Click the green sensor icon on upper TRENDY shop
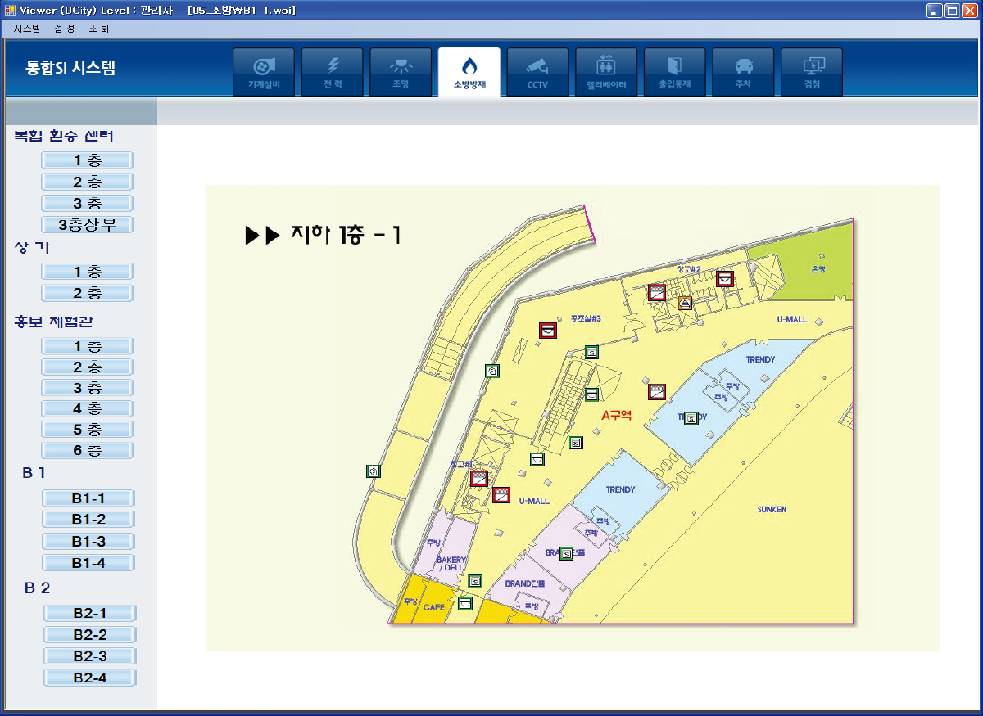The image size is (983, 716). click(x=691, y=418)
